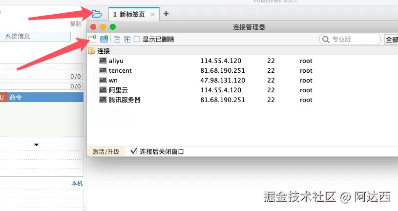Create a new connection with the plus-file icon
The width and height of the screenshot is (398, 211).
point(93,39)
